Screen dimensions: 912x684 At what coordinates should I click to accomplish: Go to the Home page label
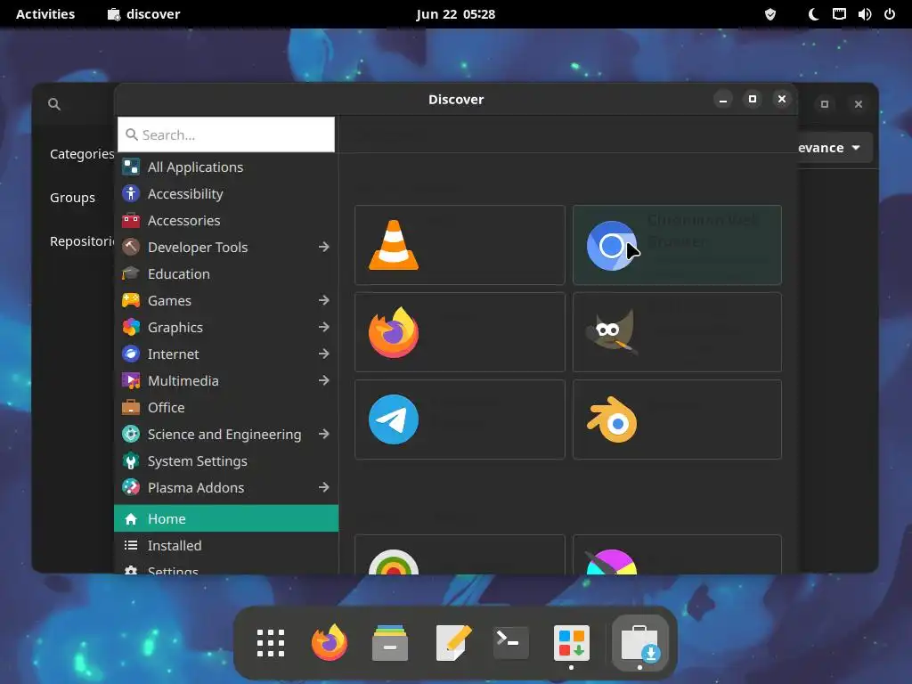pyautogui.click(x=167, y=519)
